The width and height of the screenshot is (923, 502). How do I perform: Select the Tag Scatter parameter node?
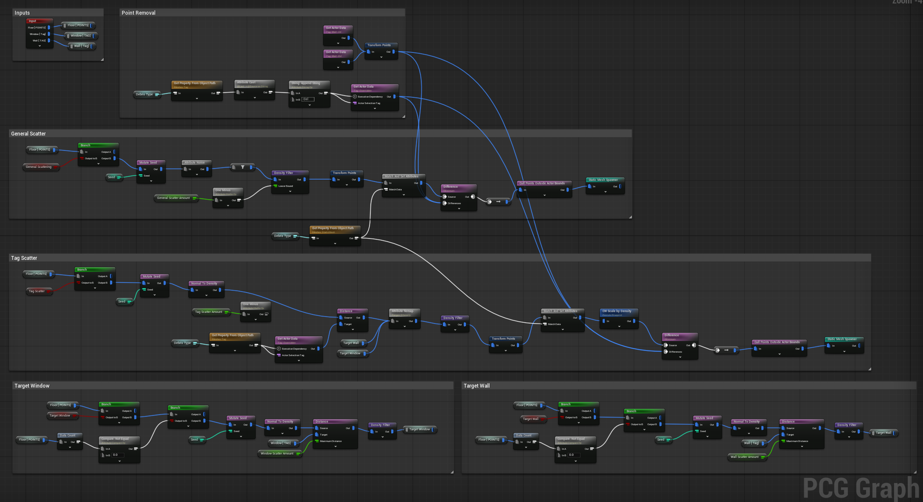39,291
